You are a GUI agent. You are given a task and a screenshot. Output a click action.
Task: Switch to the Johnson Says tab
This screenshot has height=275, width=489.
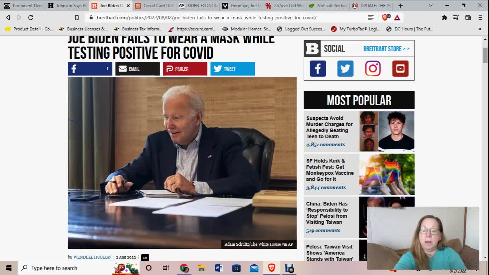coord(67,6)
